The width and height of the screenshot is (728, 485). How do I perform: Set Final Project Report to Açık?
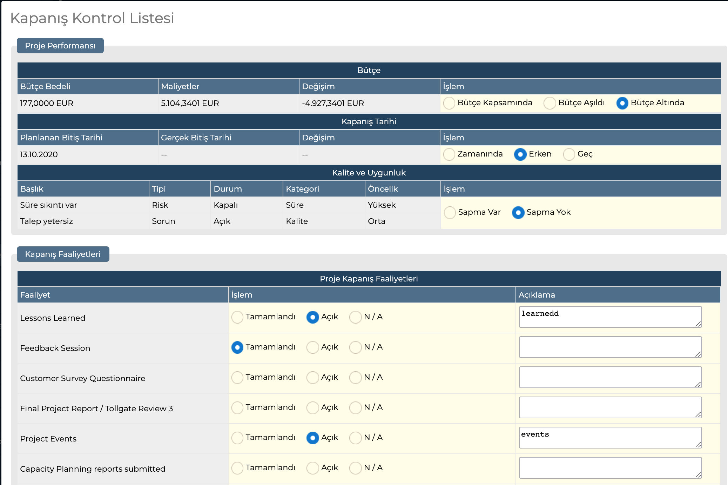[x=312, y=408]
